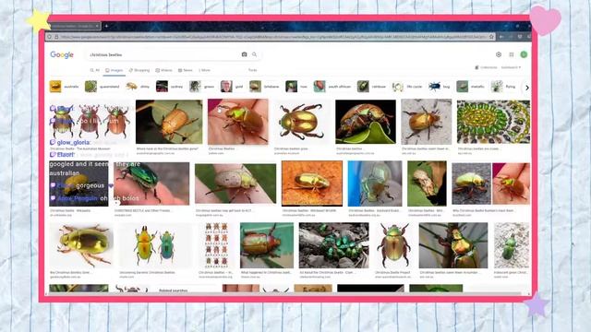Open the green account avatar
Screen dimensions: 591x332
pyautogui.click(x=524, y=54)
